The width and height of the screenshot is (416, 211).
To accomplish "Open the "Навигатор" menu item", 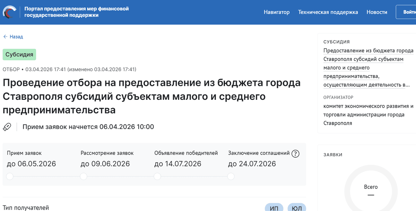I will click(277, 12).
